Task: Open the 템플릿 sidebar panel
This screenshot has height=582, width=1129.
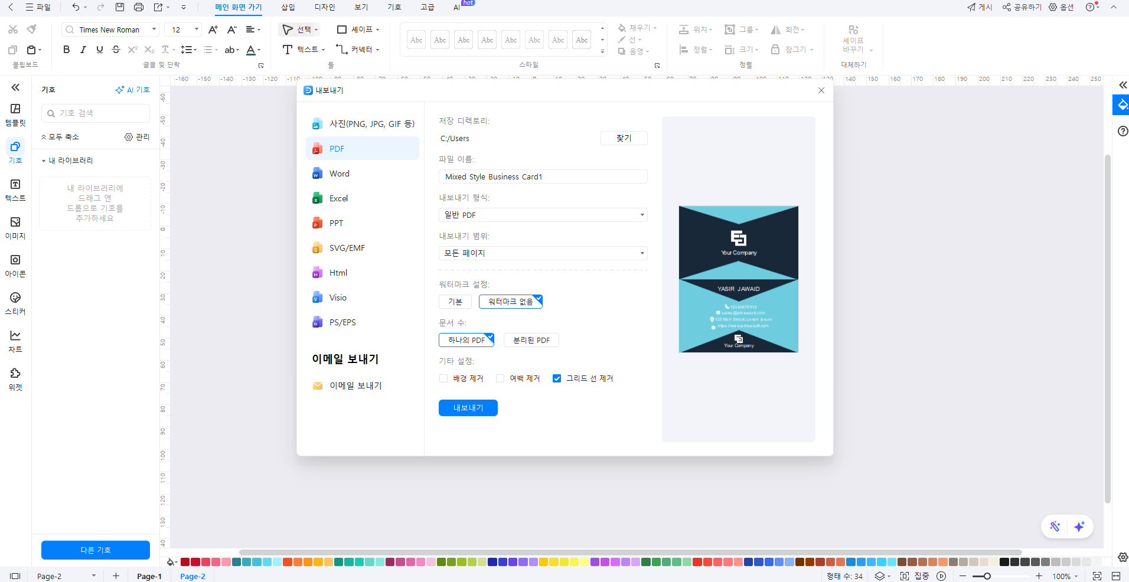Action: [15, 115]
